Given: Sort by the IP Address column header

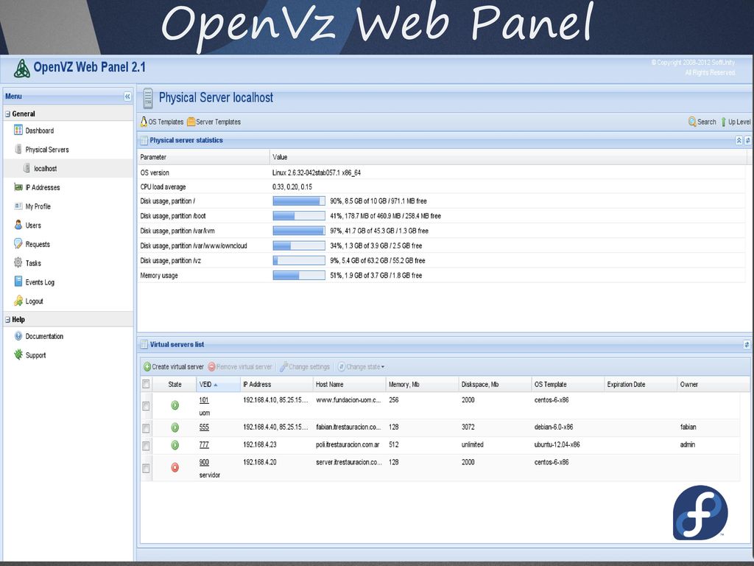Looking at the screenshot, I should [277, 385].
